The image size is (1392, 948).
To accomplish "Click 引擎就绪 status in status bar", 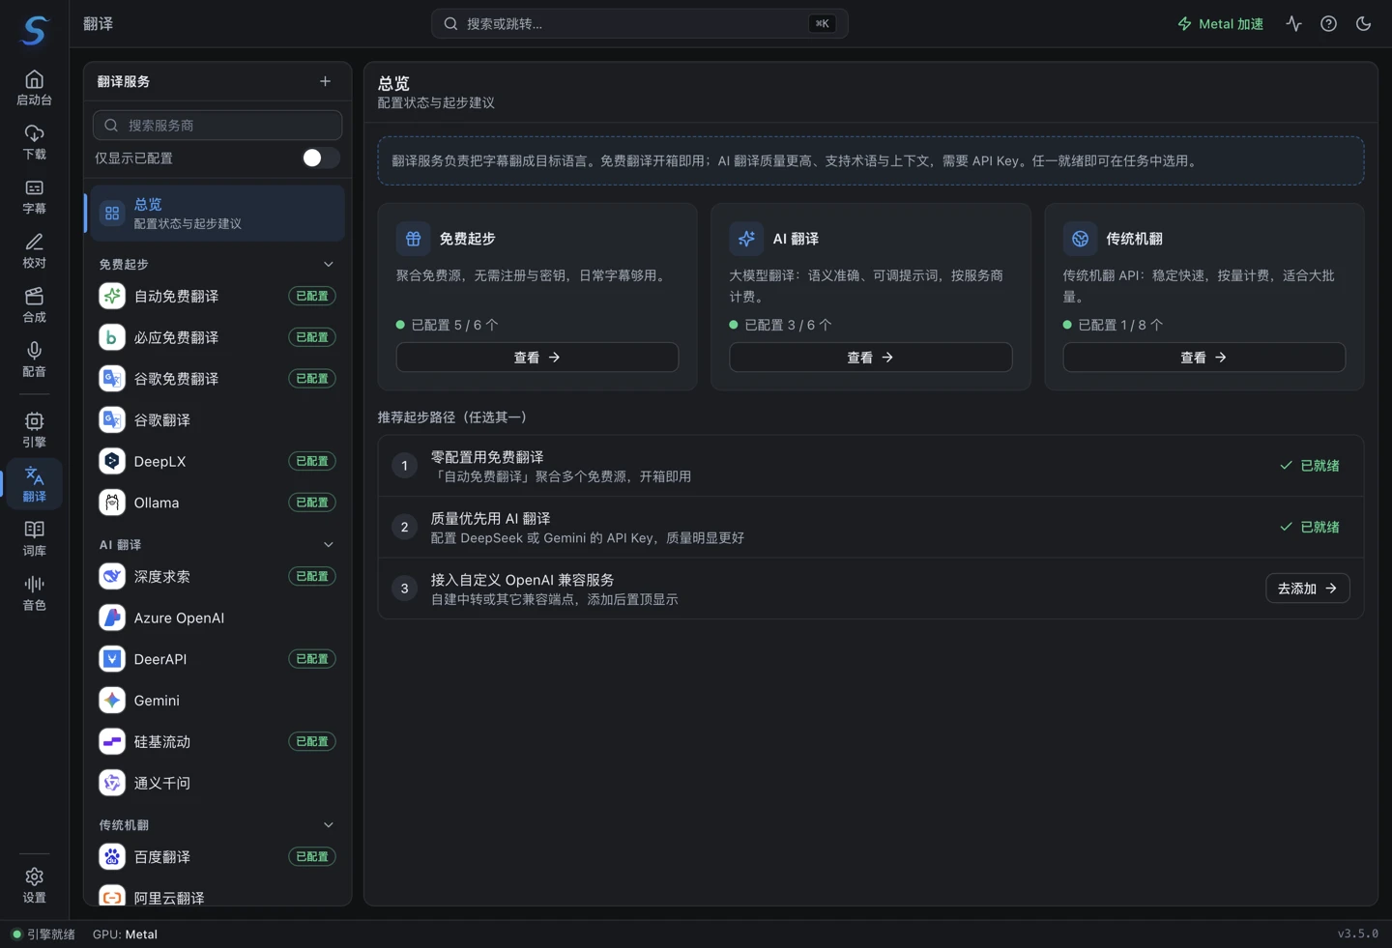I will point(43,934).
